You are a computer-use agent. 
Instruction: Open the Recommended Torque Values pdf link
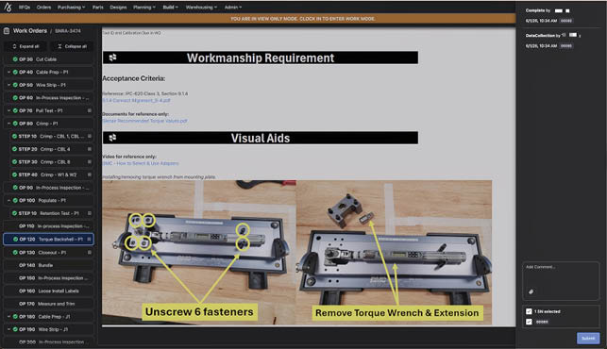tap(144, 121)
